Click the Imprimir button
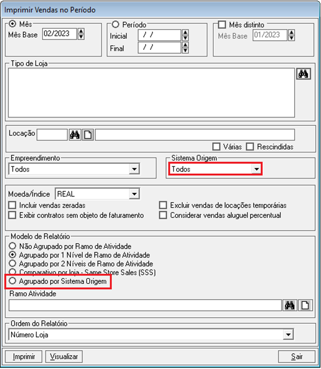Viewport: 321px width, 369px height. coord(24,357)
